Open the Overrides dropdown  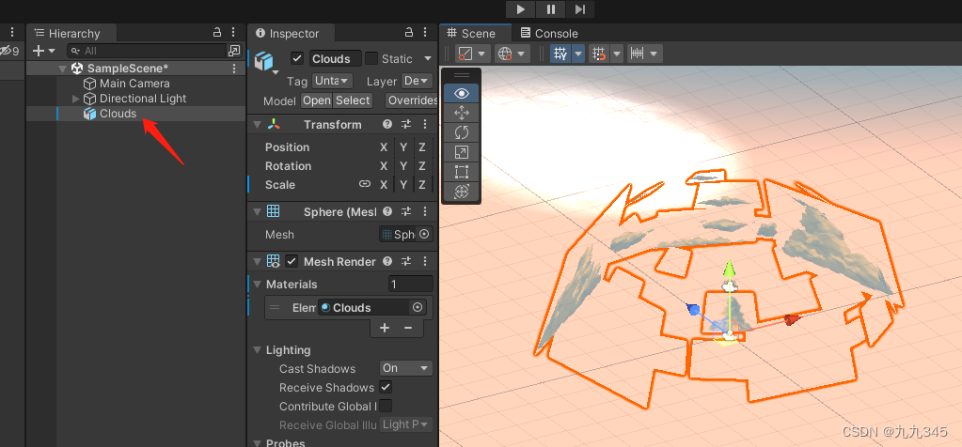coord(412,100)
